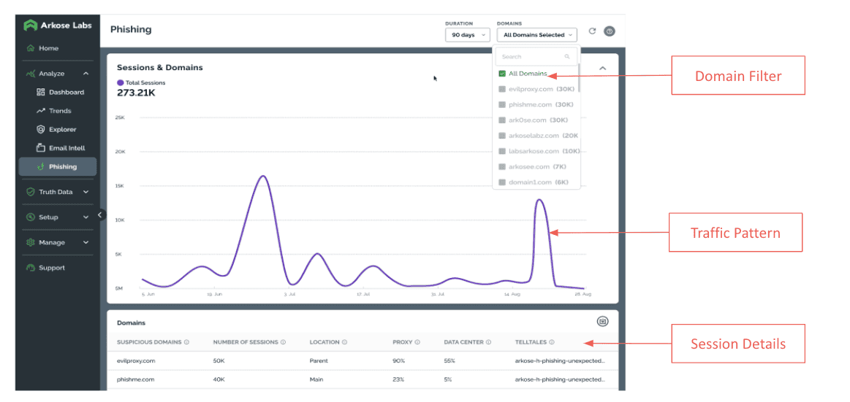Click the domain Search field
Screen dimensions: 850x402
pos(536,56)
